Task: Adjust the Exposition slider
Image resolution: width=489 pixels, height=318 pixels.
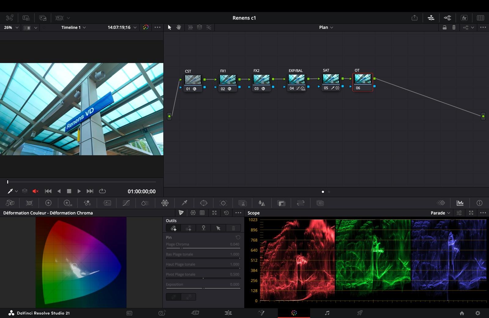Action: [x=203, y=288]
